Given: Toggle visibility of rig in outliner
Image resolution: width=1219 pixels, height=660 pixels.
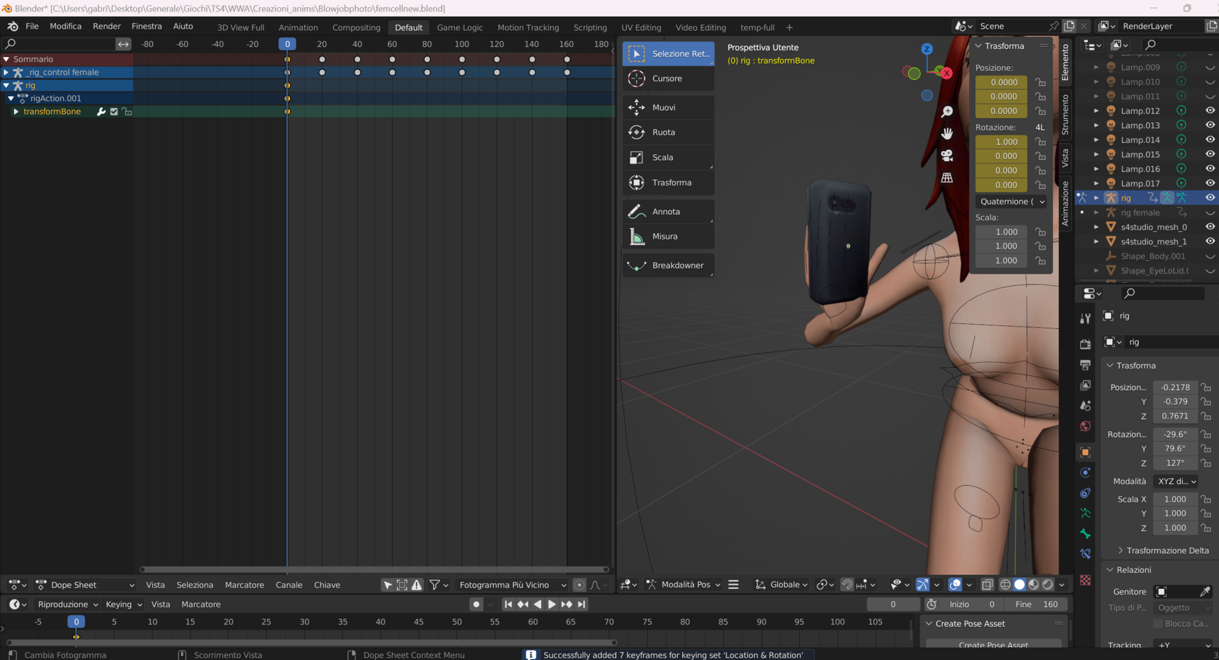Looking at the screenshot, I should point(1210,198).
